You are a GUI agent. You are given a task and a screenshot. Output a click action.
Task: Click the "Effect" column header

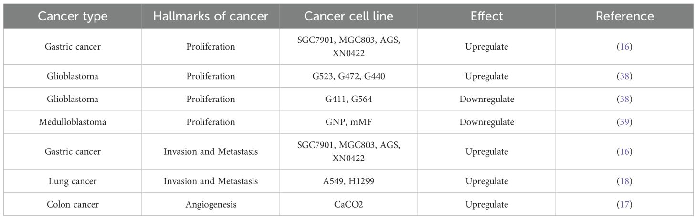(486, 16)
